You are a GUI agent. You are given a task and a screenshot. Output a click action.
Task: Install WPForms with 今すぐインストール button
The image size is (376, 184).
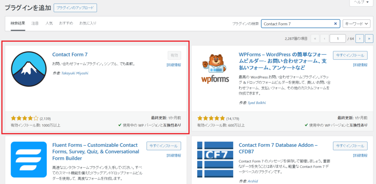tap(350, 55)
